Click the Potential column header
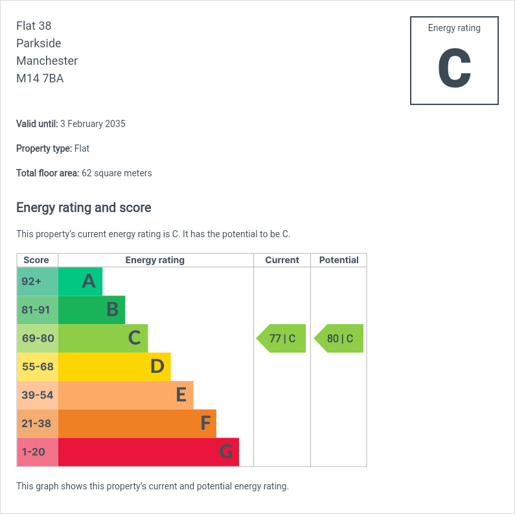Viewport: 515px width, 514px height. click(x=339, y=260)
